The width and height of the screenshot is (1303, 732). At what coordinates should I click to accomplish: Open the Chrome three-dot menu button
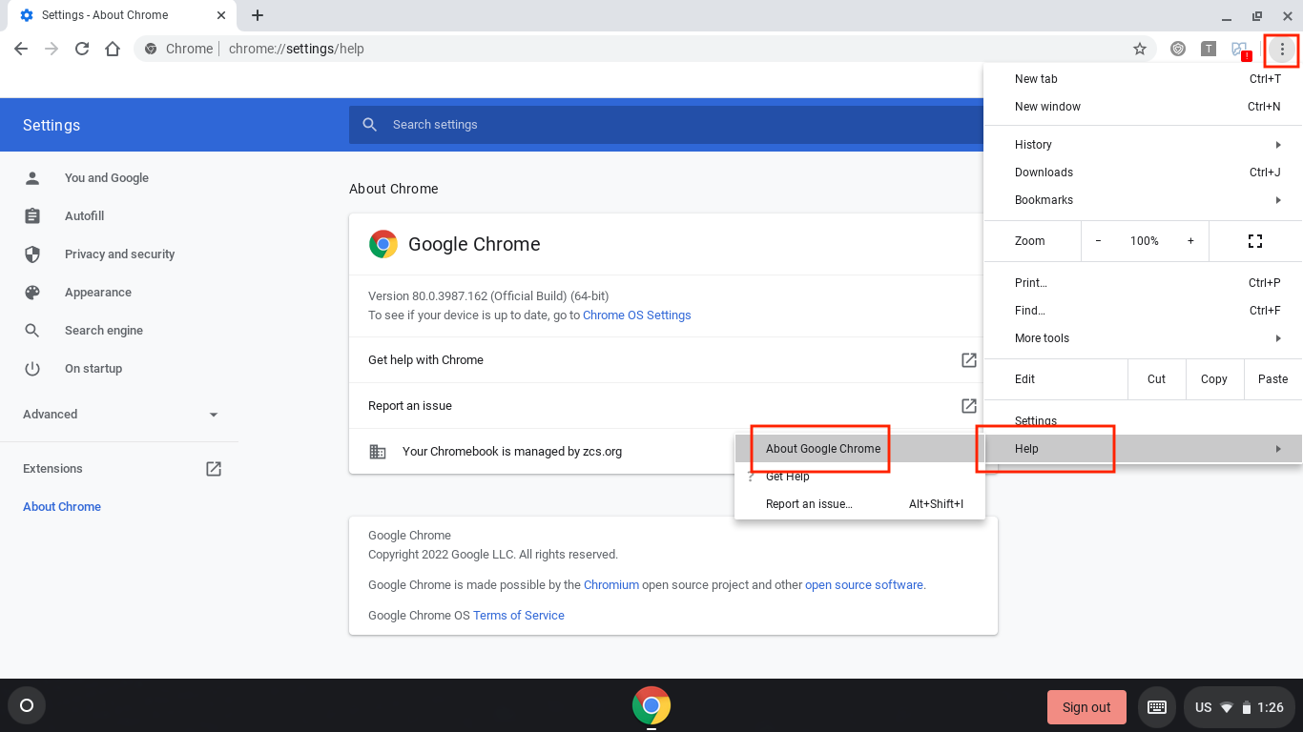[x=1282, y=49]
